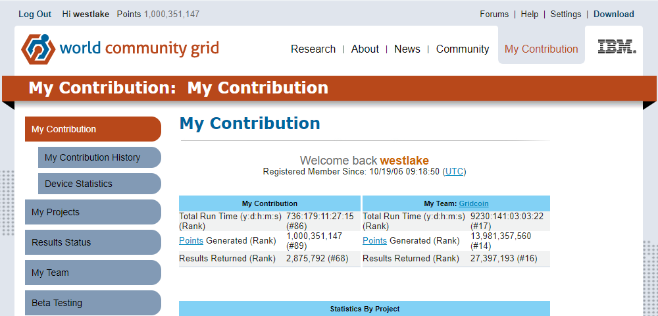Viewport: 658px width, 316px height.
Task: Open the Research menu
Action: tap(313, 49)
